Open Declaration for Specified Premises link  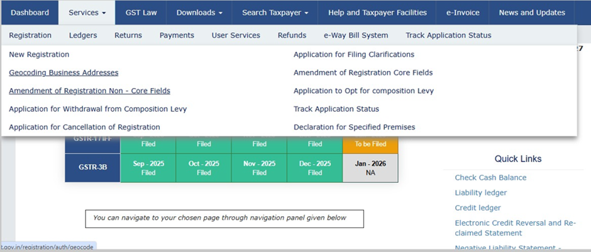(x=354, y=127)
